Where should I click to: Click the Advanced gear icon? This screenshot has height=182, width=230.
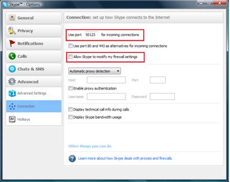[12, 82]
